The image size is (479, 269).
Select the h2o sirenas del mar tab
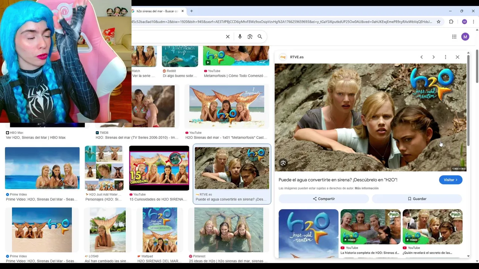pos(157,11)
